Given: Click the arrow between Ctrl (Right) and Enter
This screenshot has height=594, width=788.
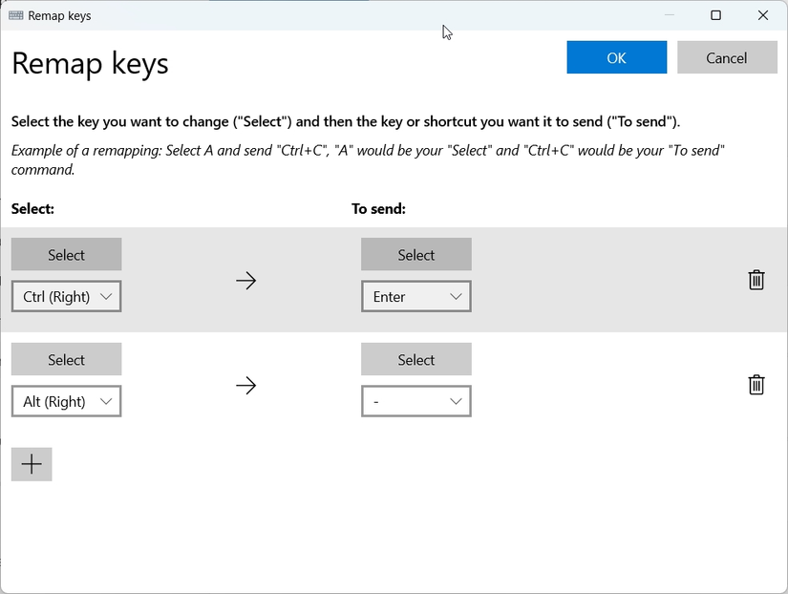Looking at the screenshot, I should pyautogui.click(x=245, y=281).
